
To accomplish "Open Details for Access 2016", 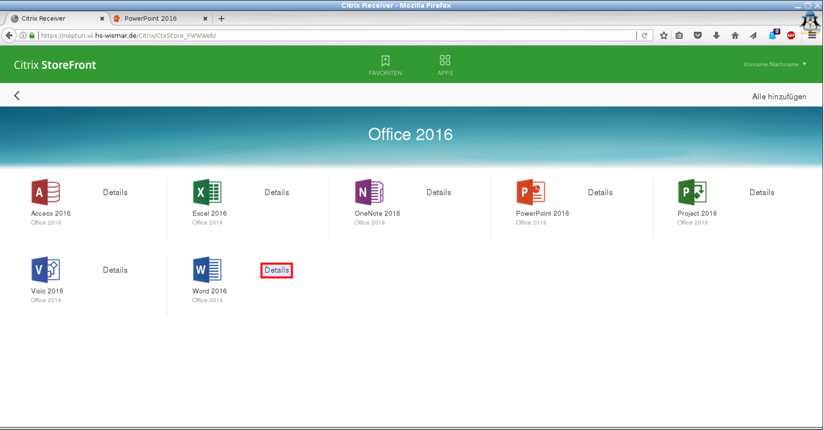I will [x=115, y=192].
